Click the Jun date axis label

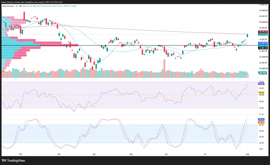coord(166,154)
